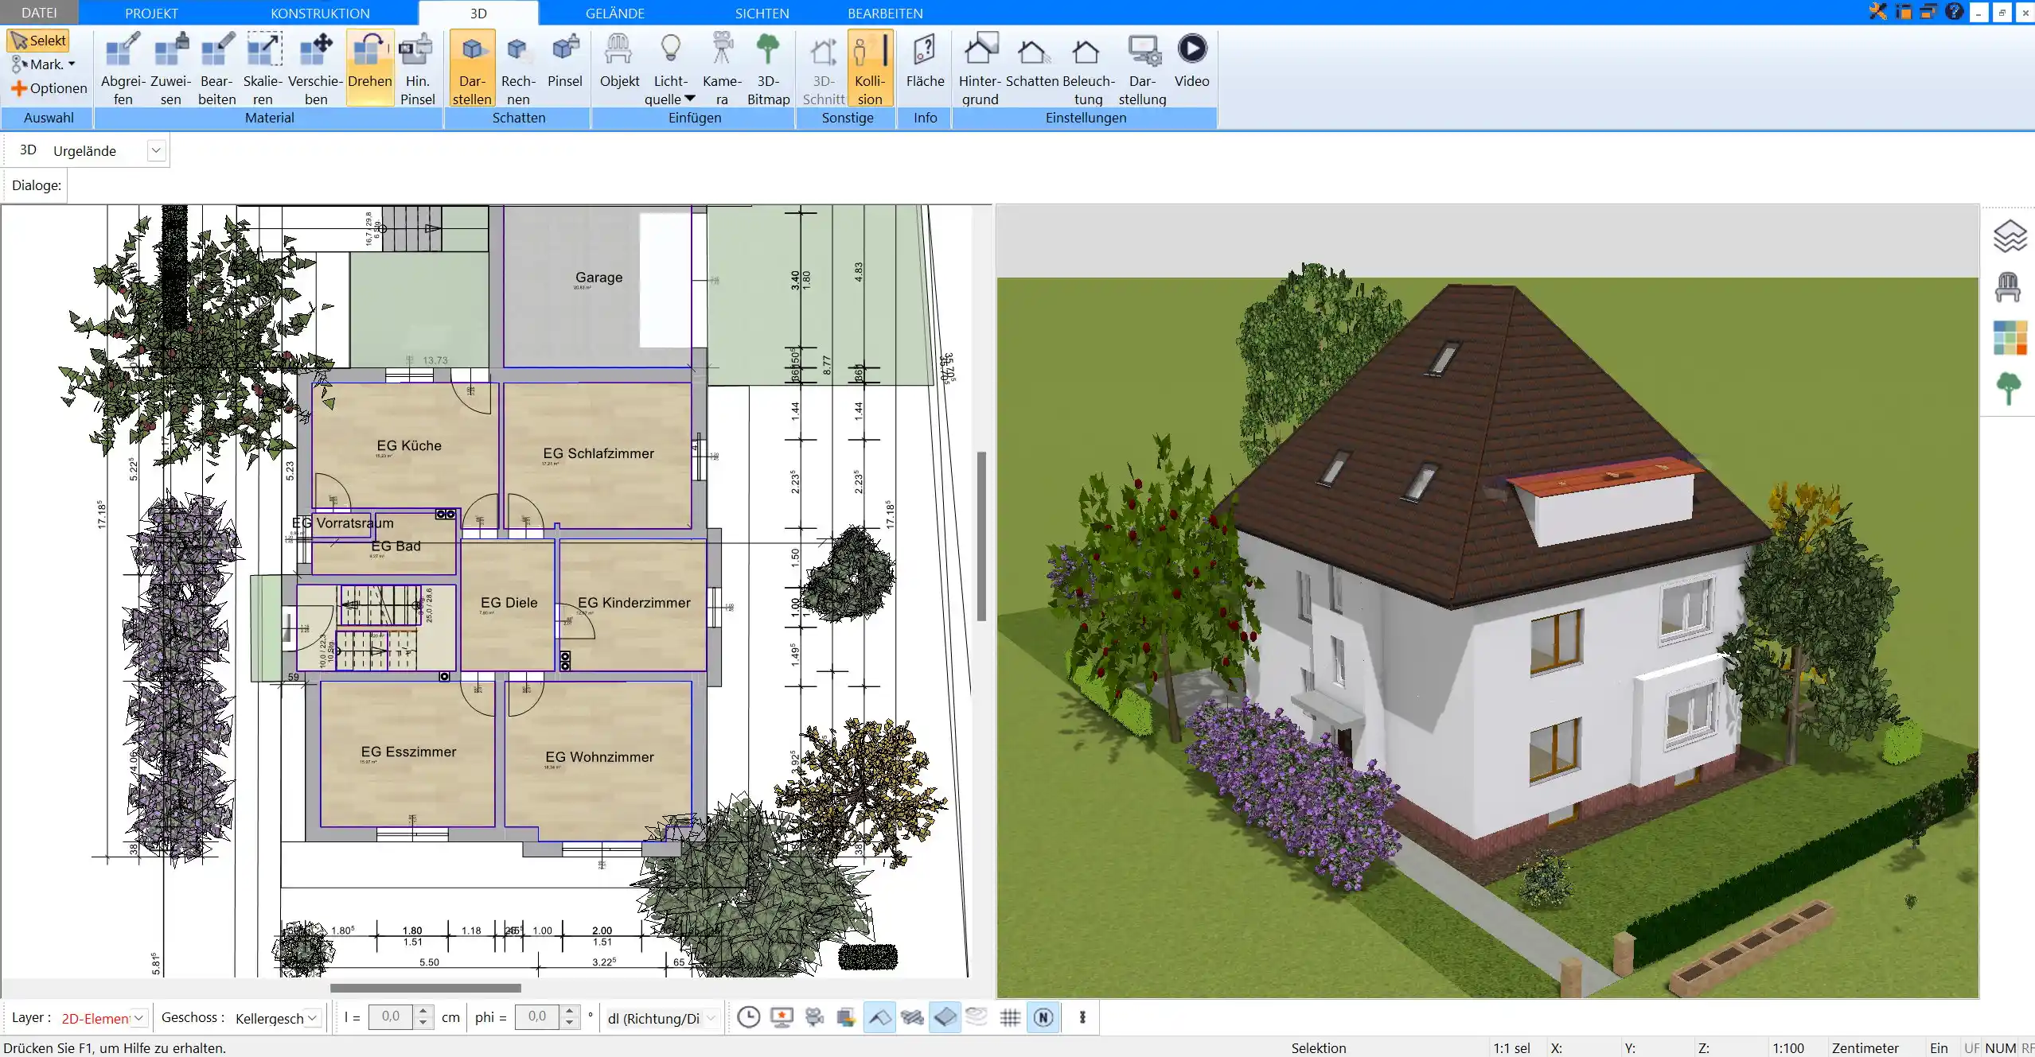Open the Geschoss Kellergeschoss dropdown
This screenshot has height=1057, width=2035.
(x=313, y=1018)
